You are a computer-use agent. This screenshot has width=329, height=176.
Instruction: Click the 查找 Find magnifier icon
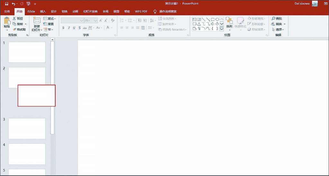point(273,19)
